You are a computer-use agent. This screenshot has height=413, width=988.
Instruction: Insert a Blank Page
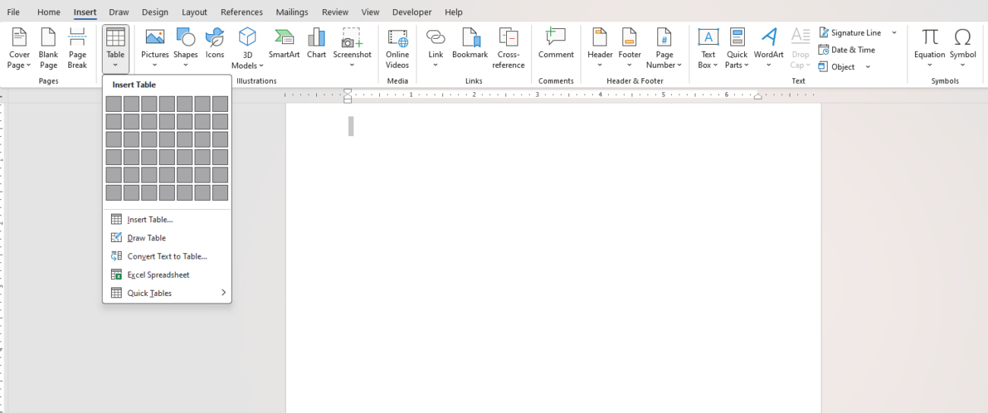click(49, 49)
